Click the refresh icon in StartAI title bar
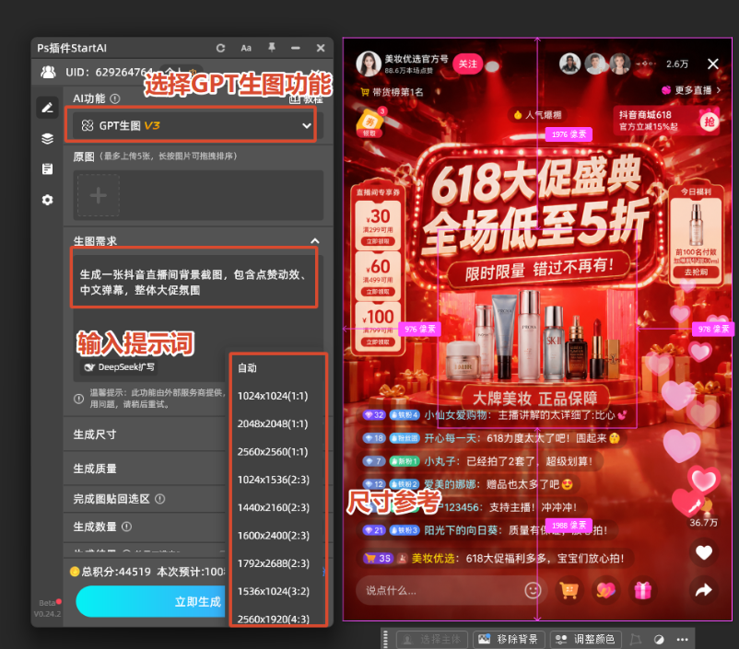This screenshot has height=649, width=739. [x=220, y=48]
